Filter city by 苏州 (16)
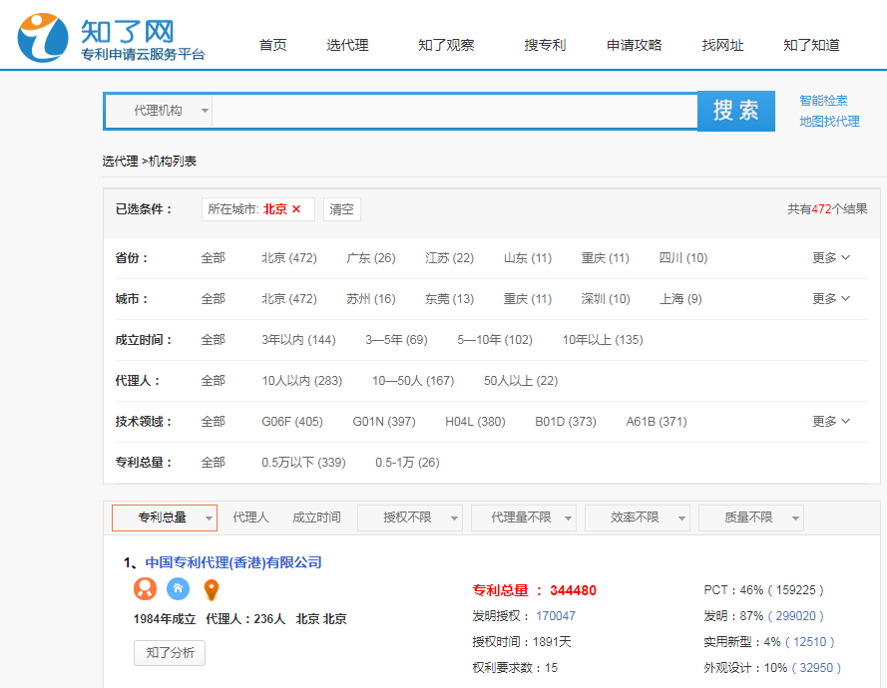Screen dimensions: 887x688 point(371,298)
